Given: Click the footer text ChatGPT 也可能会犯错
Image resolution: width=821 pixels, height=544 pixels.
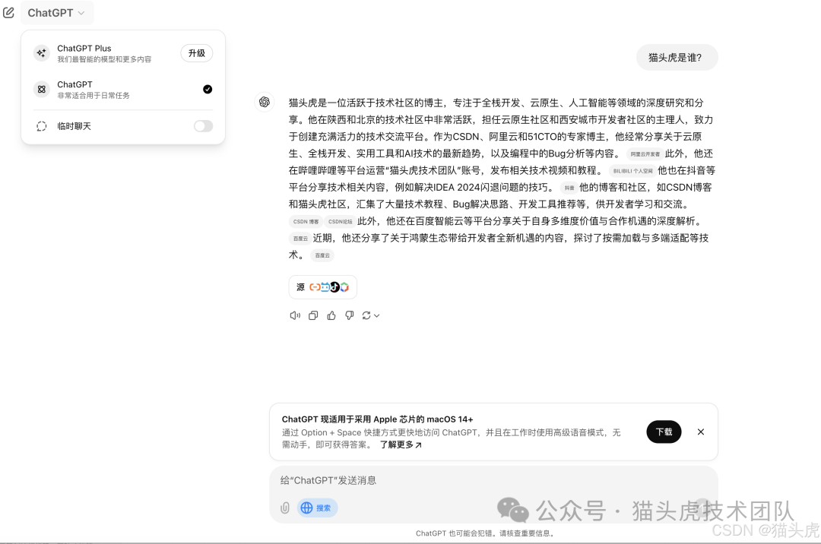Looking at the screenshot, I should (x=455, y=533).
